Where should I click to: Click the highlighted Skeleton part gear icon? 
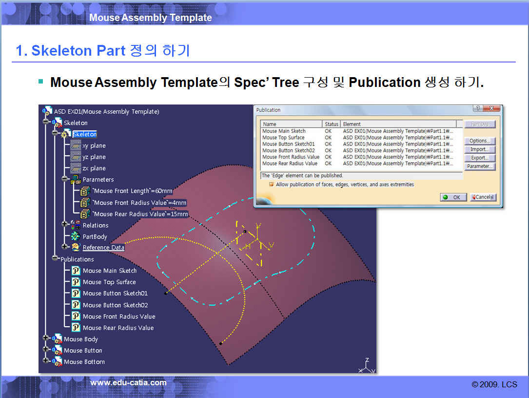tap(66, 134)
